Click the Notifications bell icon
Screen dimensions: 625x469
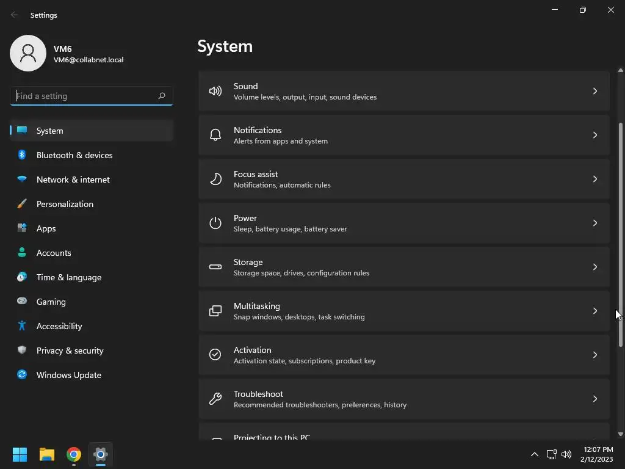click(215, 135)
